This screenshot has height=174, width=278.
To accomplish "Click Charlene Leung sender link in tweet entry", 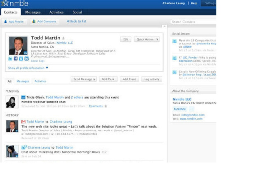I will [x=39, y=147].
